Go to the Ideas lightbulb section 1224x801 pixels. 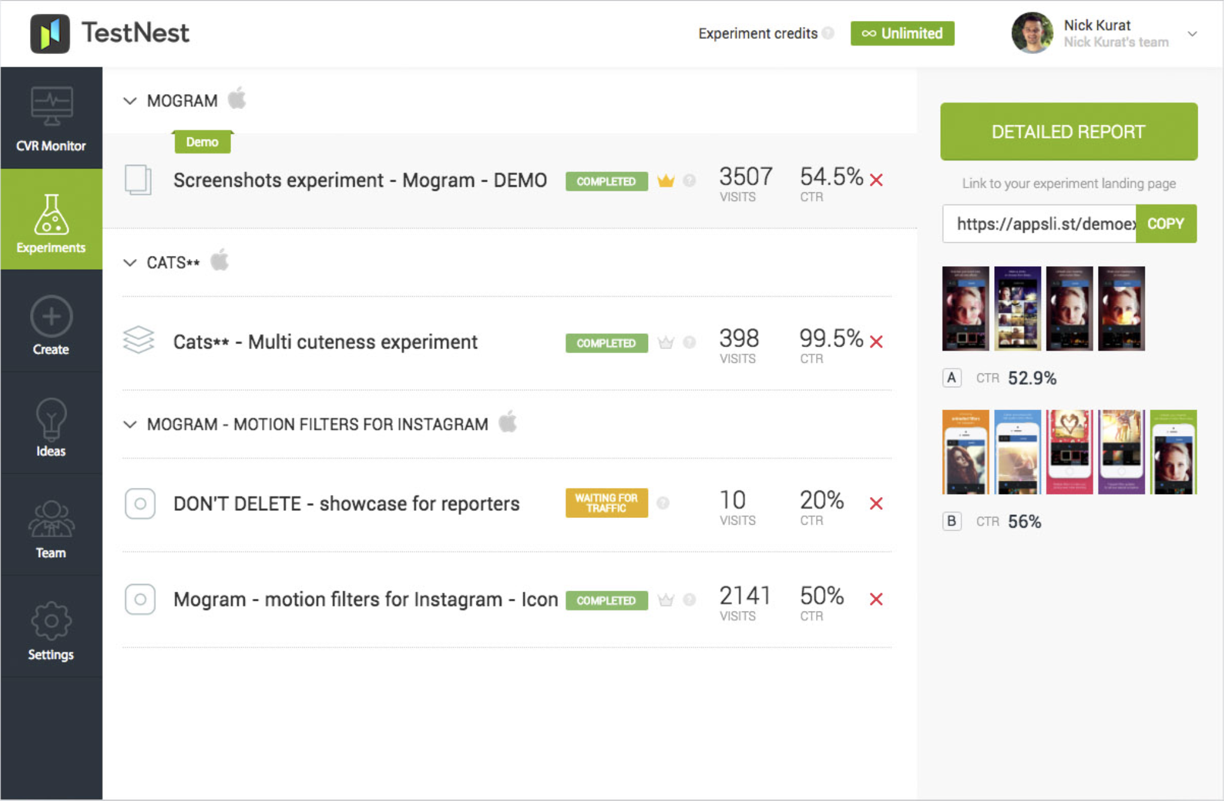pyautogui.click(x=51, y=427)
